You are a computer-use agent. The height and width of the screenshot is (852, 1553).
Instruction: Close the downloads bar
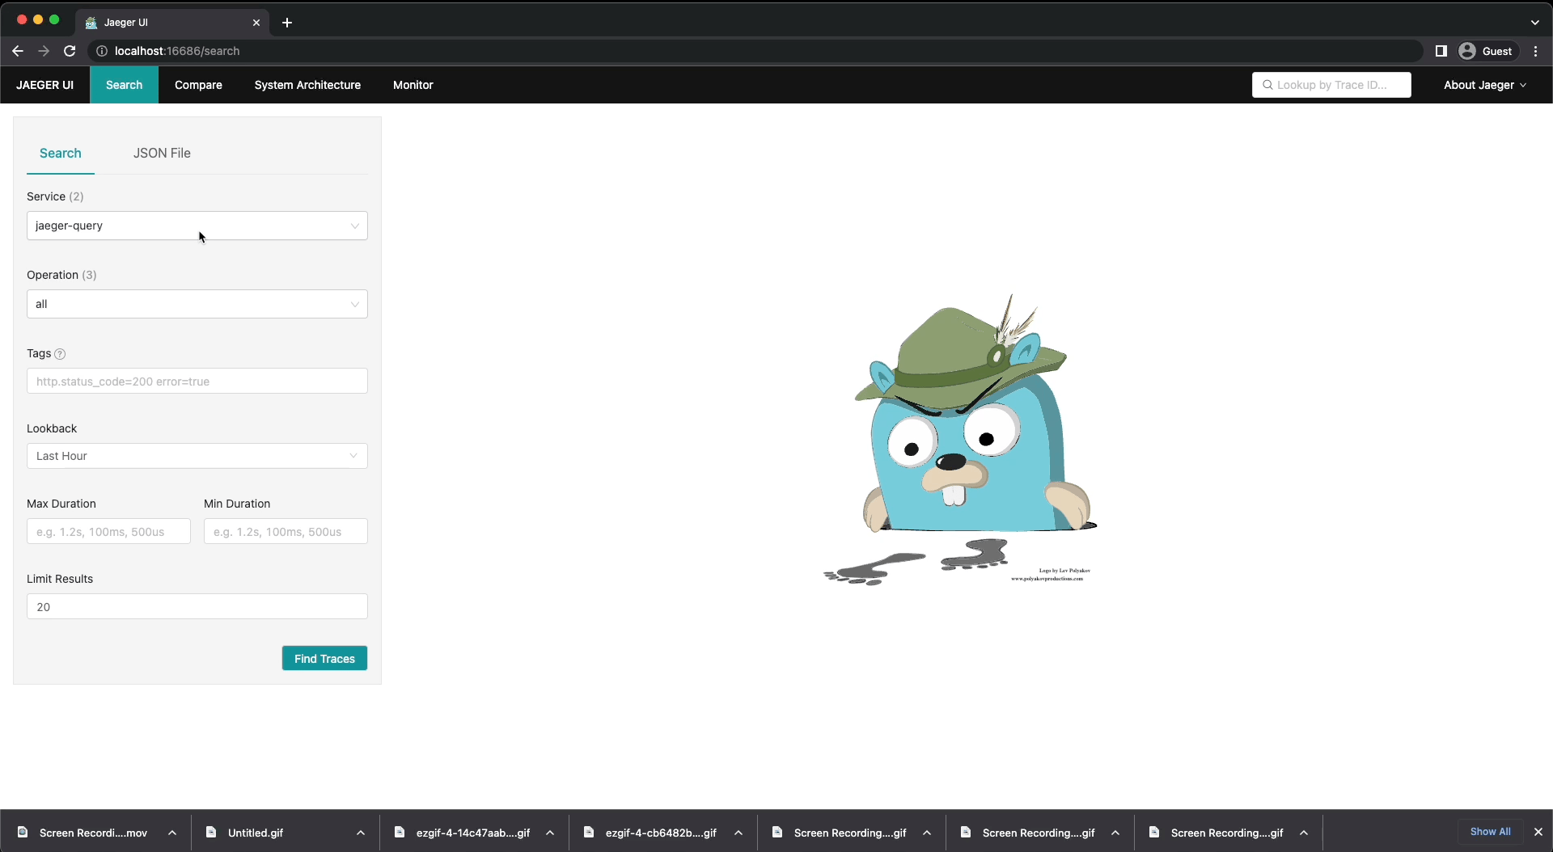coord(1538,832)
